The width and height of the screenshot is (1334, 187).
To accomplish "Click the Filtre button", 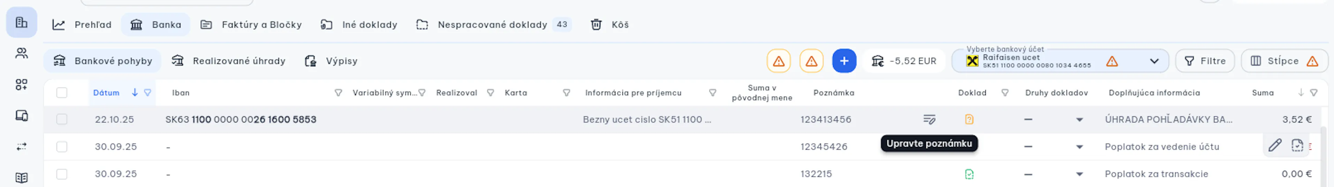I will (x=1204, y=61).
